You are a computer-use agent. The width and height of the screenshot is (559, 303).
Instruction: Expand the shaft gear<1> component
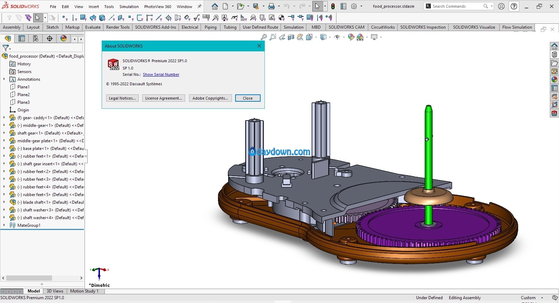[4, 133]
